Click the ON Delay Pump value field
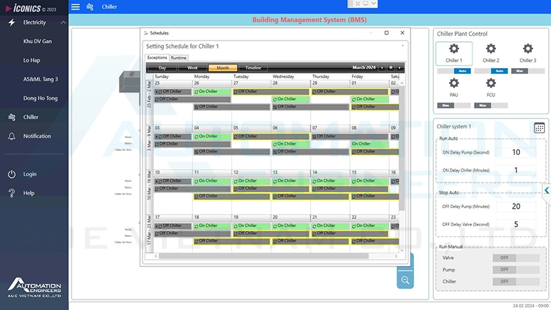The height and width of the screenshot is (310, 551). 516,152
